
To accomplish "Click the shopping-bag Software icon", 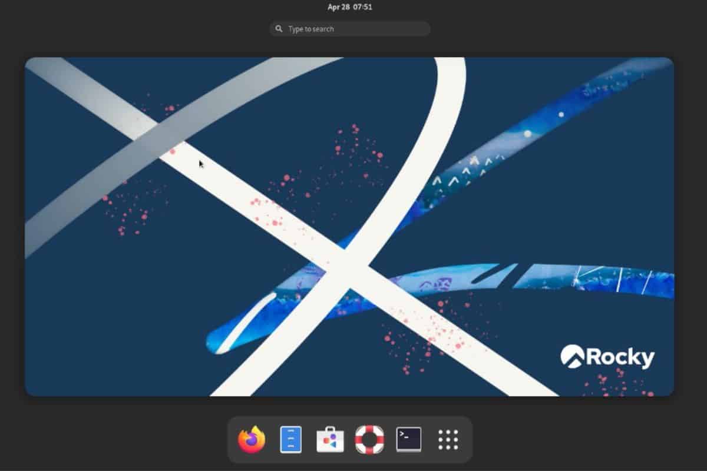I will (x=329, y=438).
